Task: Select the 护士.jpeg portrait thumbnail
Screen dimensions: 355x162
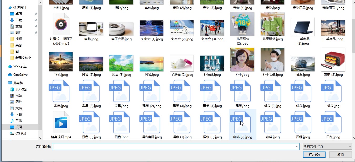Action: click(242, 60)
